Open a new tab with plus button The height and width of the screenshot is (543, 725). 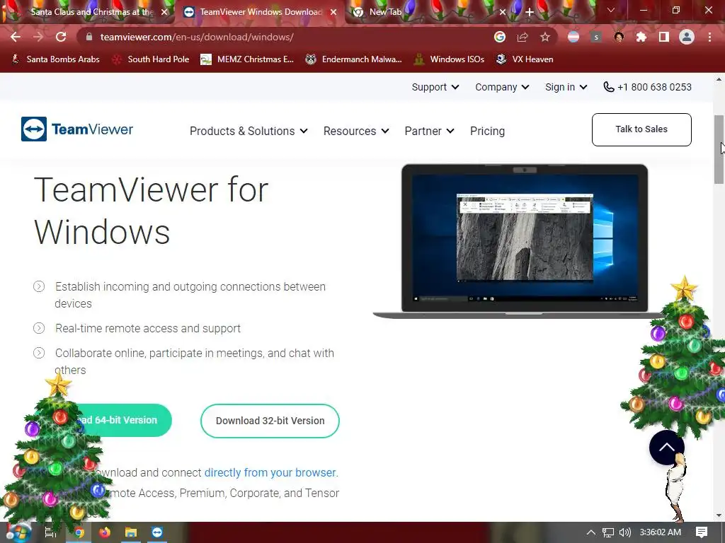click(x=530, y=12)
